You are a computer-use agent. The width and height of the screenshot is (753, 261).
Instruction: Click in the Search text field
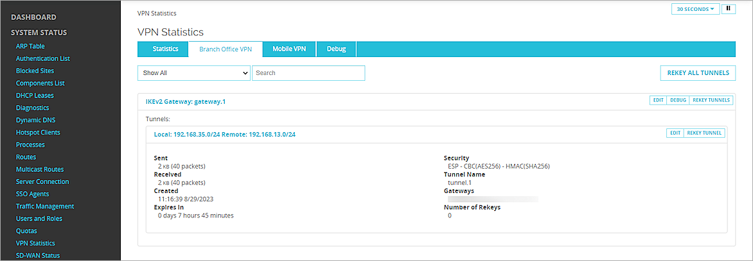[308, 73]
